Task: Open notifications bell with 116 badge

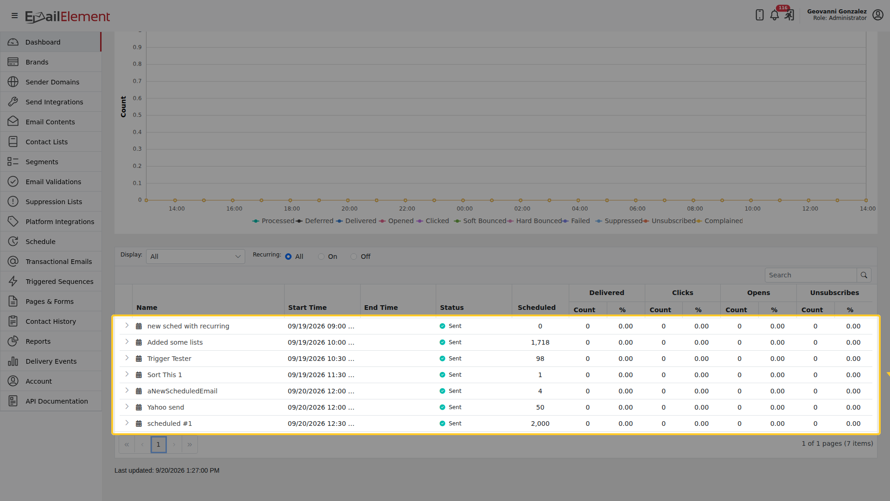Action: (x=775, y=15)
